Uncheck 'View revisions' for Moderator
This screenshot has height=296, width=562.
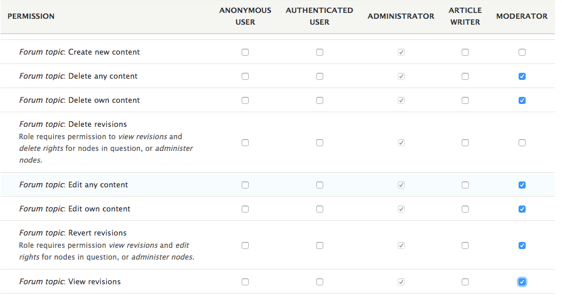click(x=522, y=282)
